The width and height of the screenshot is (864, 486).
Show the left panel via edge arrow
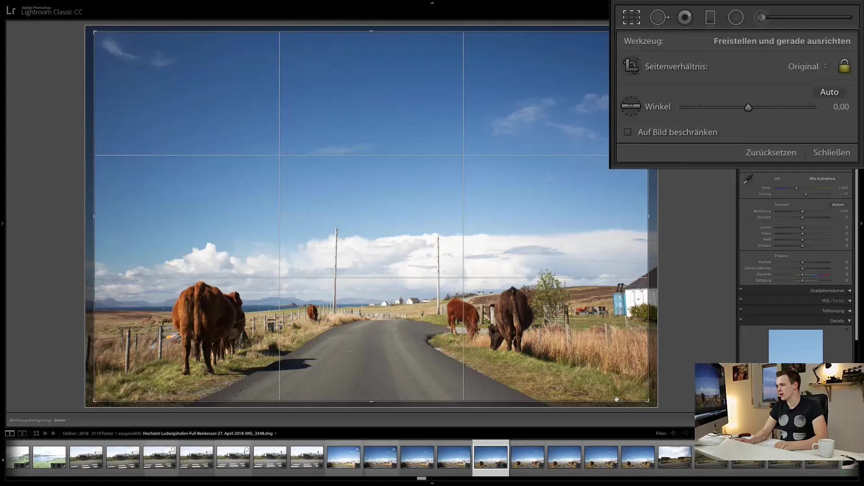[x=2, y=223]
